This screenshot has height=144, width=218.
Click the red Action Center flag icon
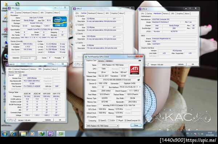click(x=195, y=134)
